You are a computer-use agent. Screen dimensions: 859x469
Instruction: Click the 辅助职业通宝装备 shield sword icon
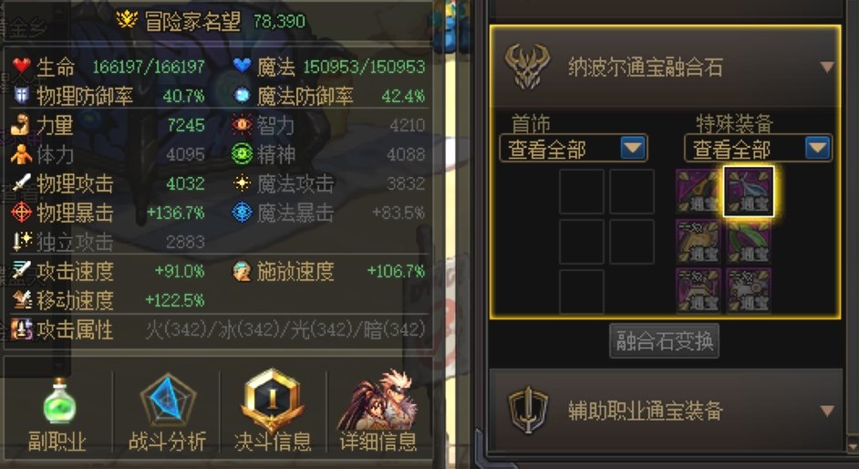(528, 410)
